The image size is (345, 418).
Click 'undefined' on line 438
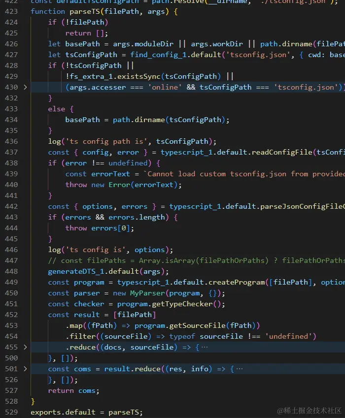128,163
